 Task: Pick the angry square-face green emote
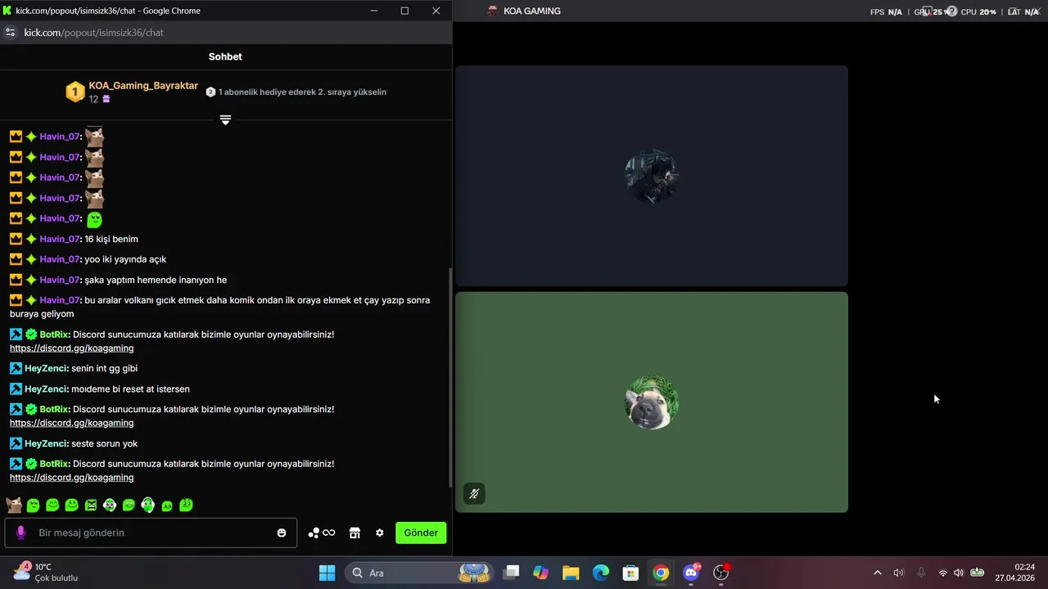(x=91, y=506)
